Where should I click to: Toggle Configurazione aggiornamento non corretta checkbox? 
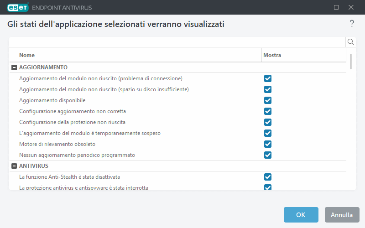click(x=268, y=111)
